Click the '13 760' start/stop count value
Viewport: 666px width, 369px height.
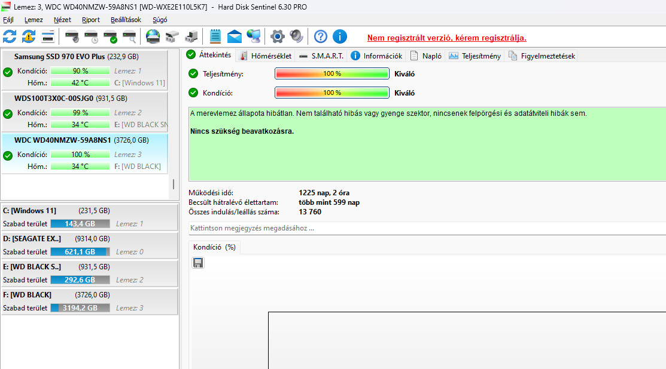click(x=310, y=212)
